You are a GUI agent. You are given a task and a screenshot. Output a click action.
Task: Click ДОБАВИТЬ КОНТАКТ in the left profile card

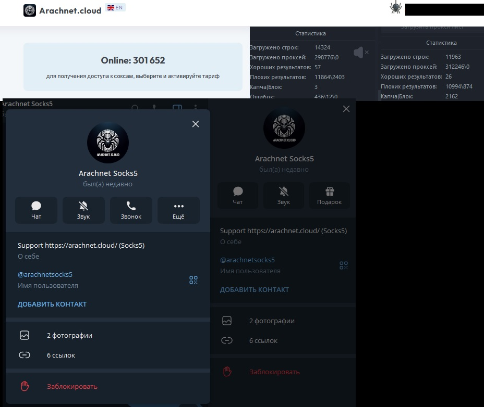click(x=52, y=304)
